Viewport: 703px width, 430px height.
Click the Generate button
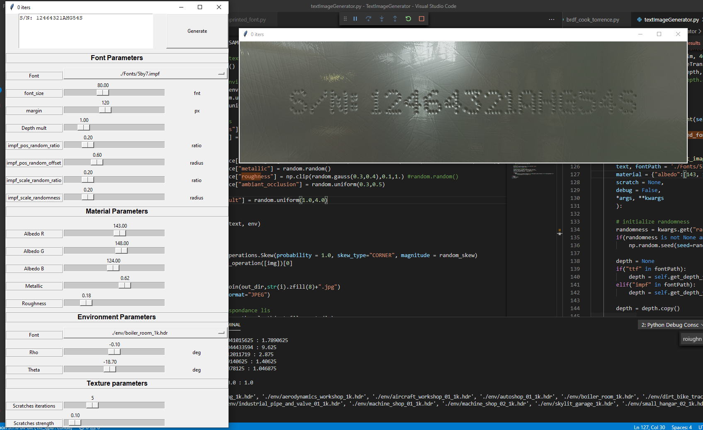click(x=197, y=31)
